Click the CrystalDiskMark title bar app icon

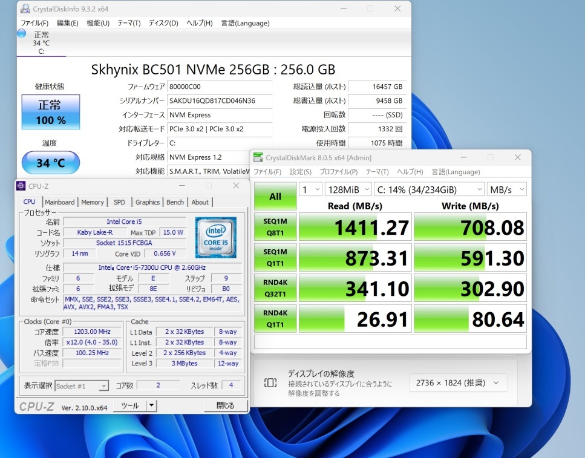(x=258, y=157)
